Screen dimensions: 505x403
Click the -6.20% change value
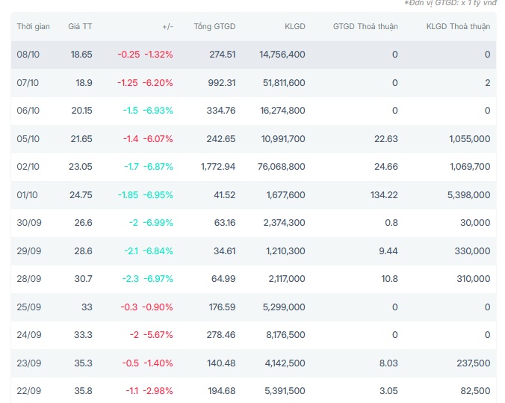158,83
